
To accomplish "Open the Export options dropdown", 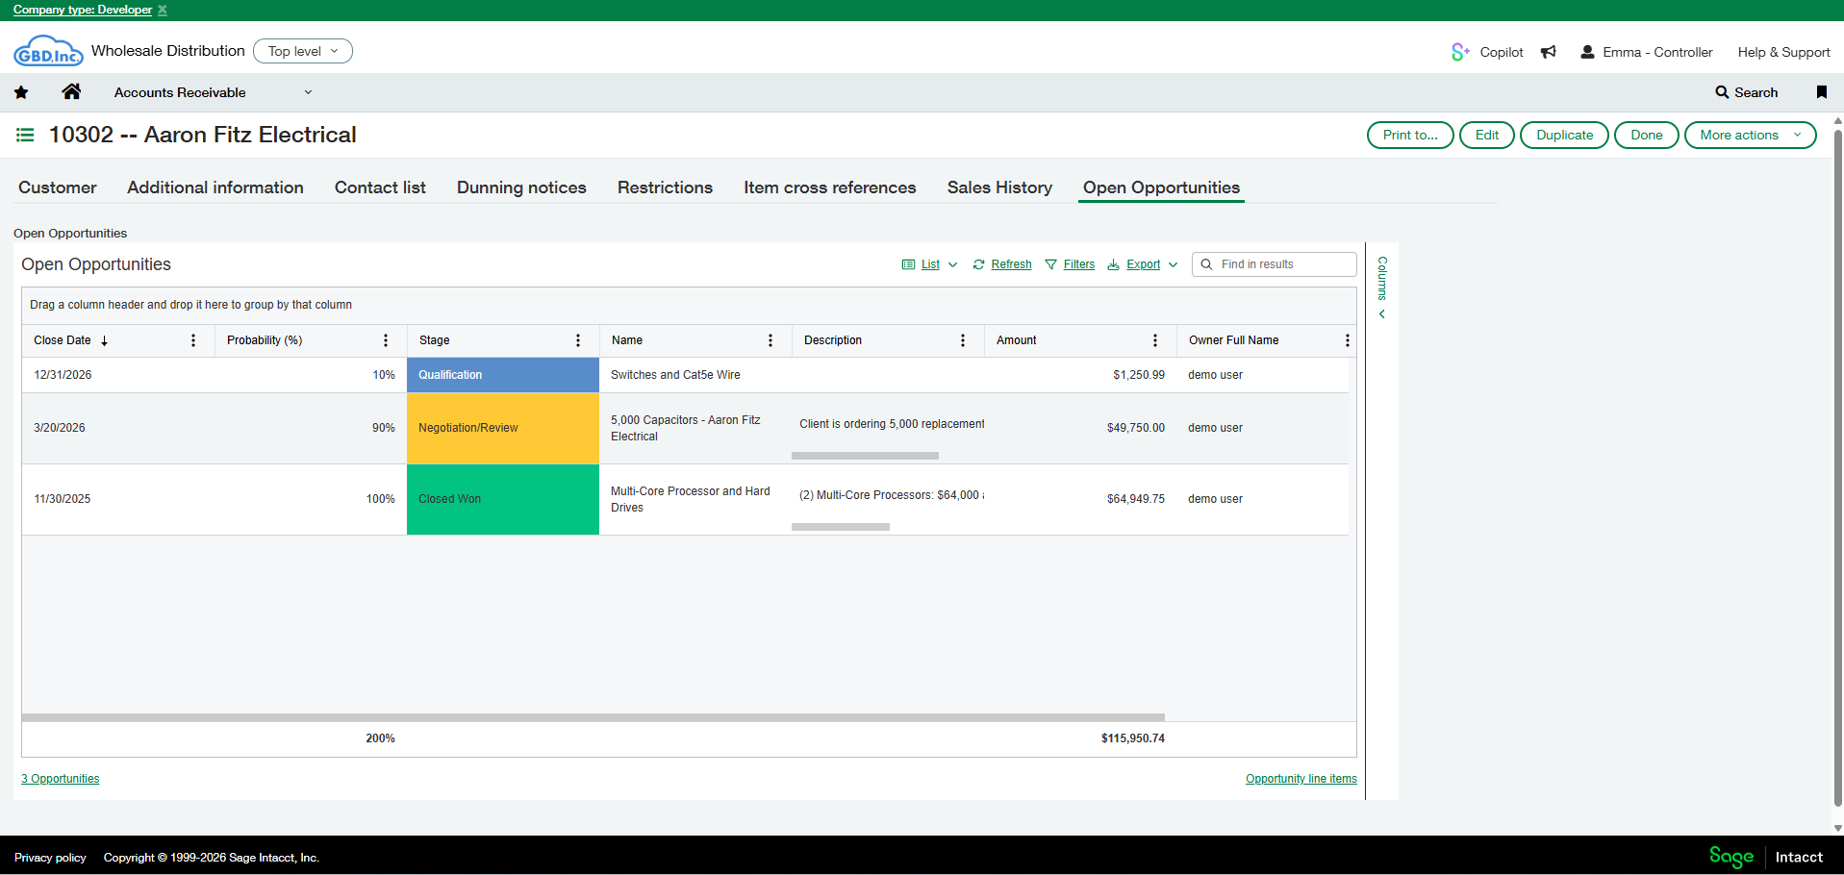I will click(1142, 264).
